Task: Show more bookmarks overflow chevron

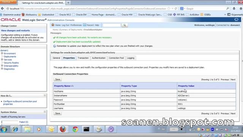Action: (x=225, y=14)
